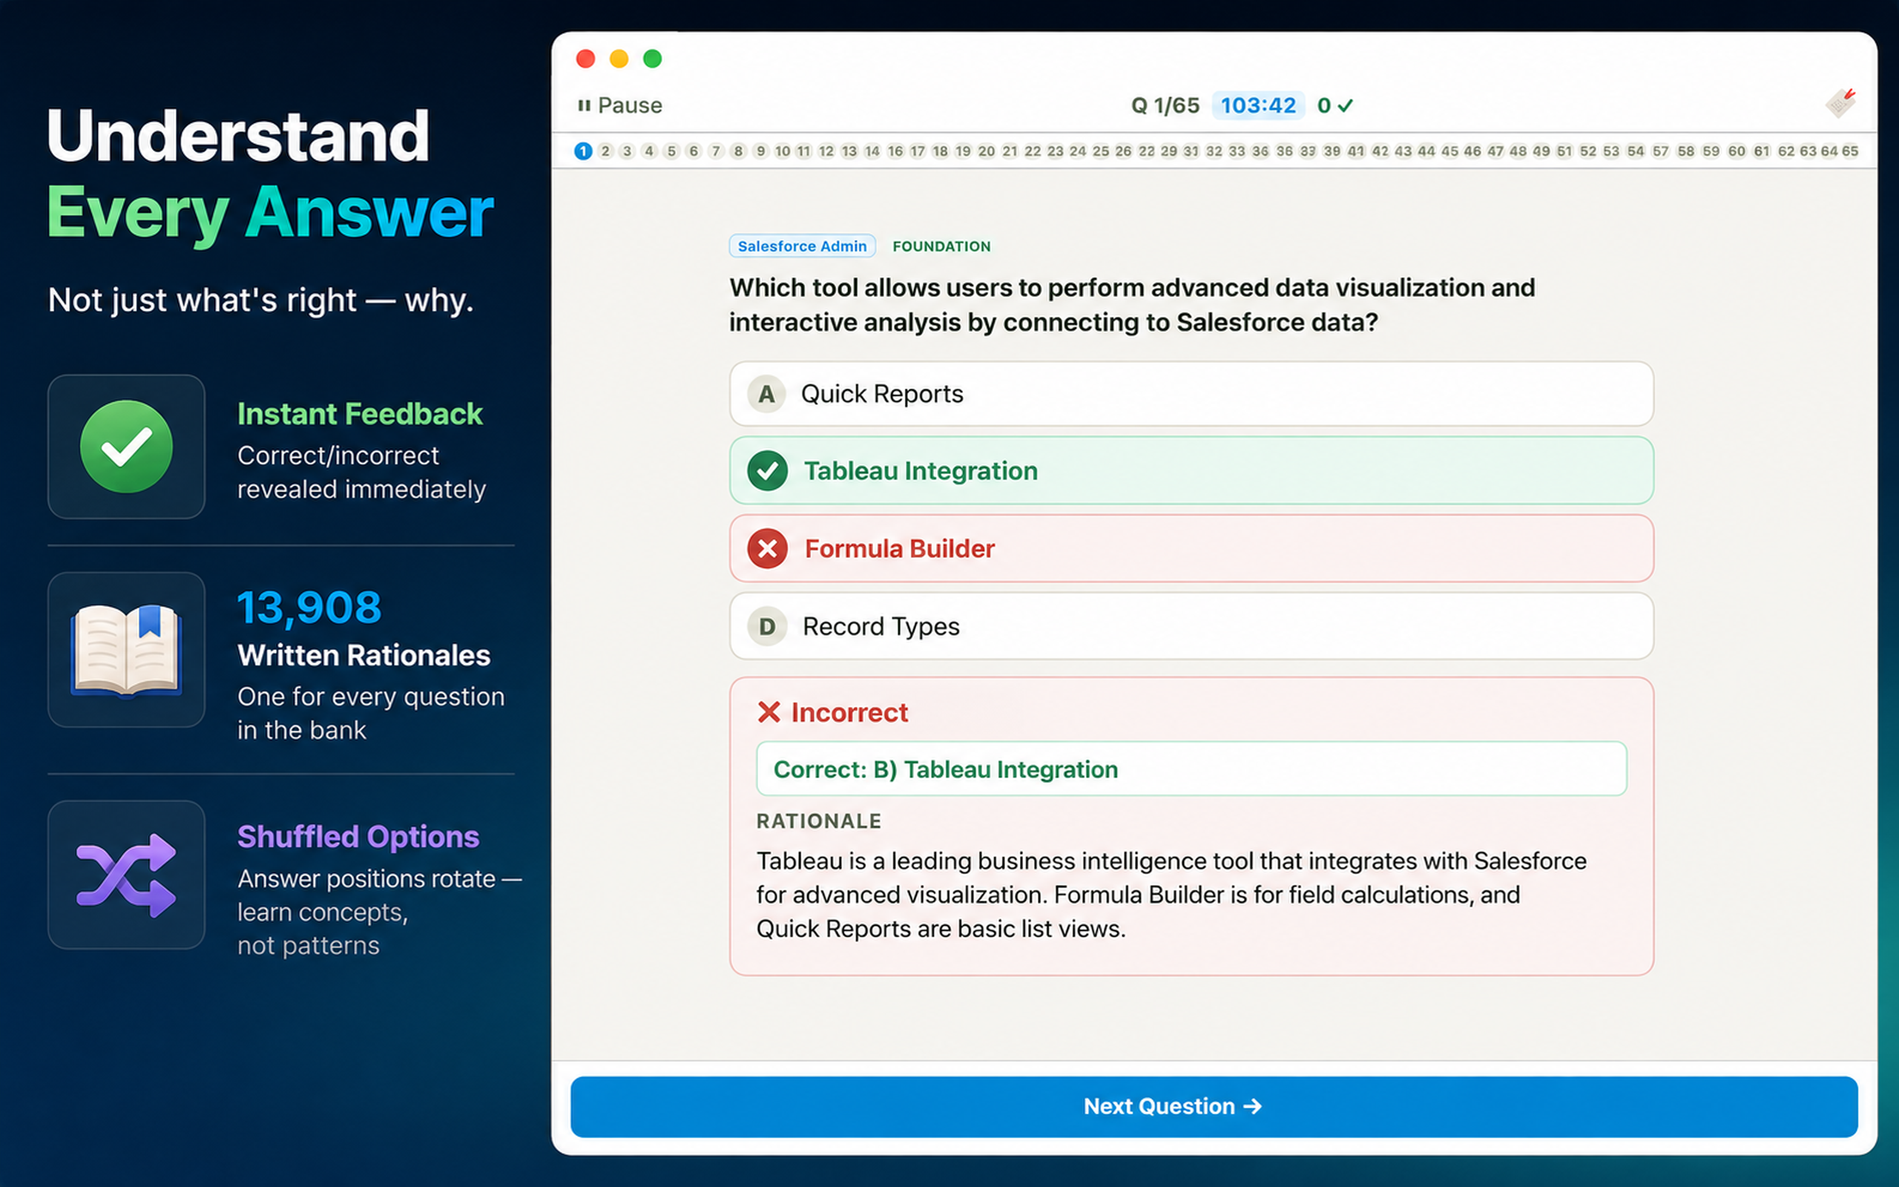Click the arrow on Next Question button
1899x1187 pixels.
pyautogui.click(x=1253, y=1106)
